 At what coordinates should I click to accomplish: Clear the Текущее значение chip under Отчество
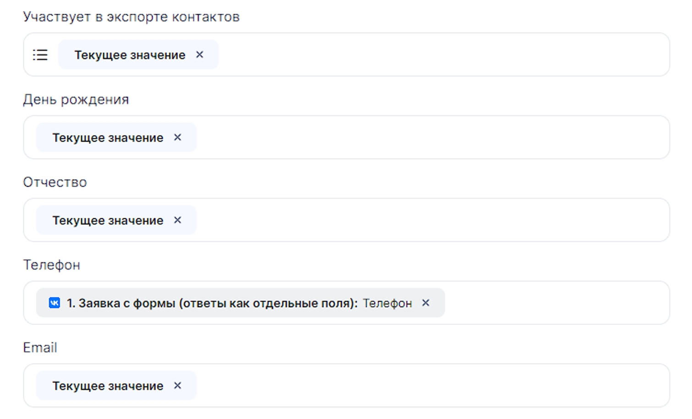[178, 221]
